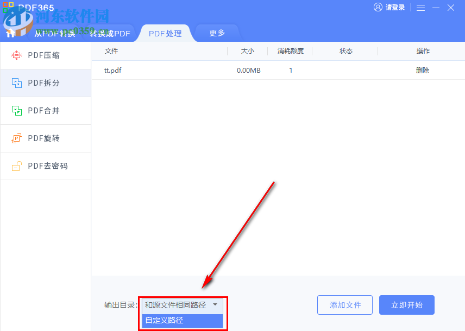Click the home icon in the top bar
This screenshot has height=331, width=465.
click(10, 33)
